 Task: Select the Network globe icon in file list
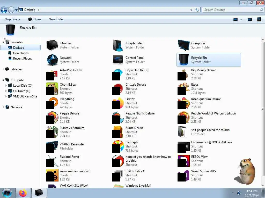52,60
